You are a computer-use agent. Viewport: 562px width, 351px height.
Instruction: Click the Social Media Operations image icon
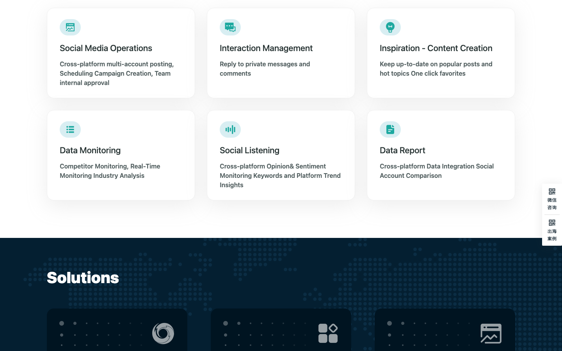coord(70,27)
